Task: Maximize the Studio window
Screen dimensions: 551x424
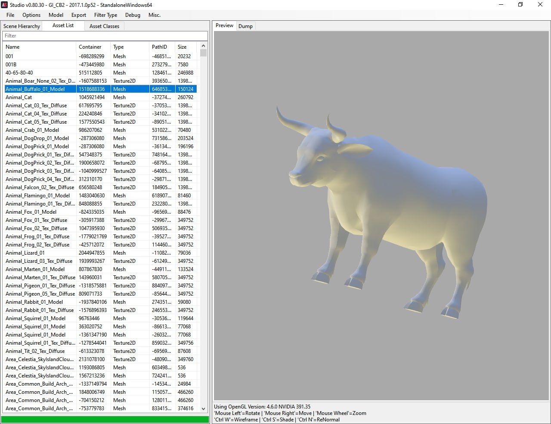Action: coord(520,5)
